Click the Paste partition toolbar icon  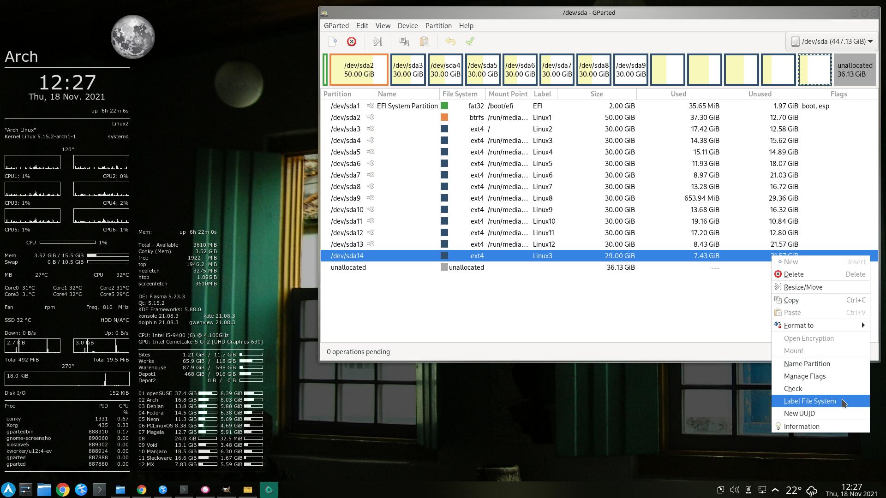pos(425,41)
